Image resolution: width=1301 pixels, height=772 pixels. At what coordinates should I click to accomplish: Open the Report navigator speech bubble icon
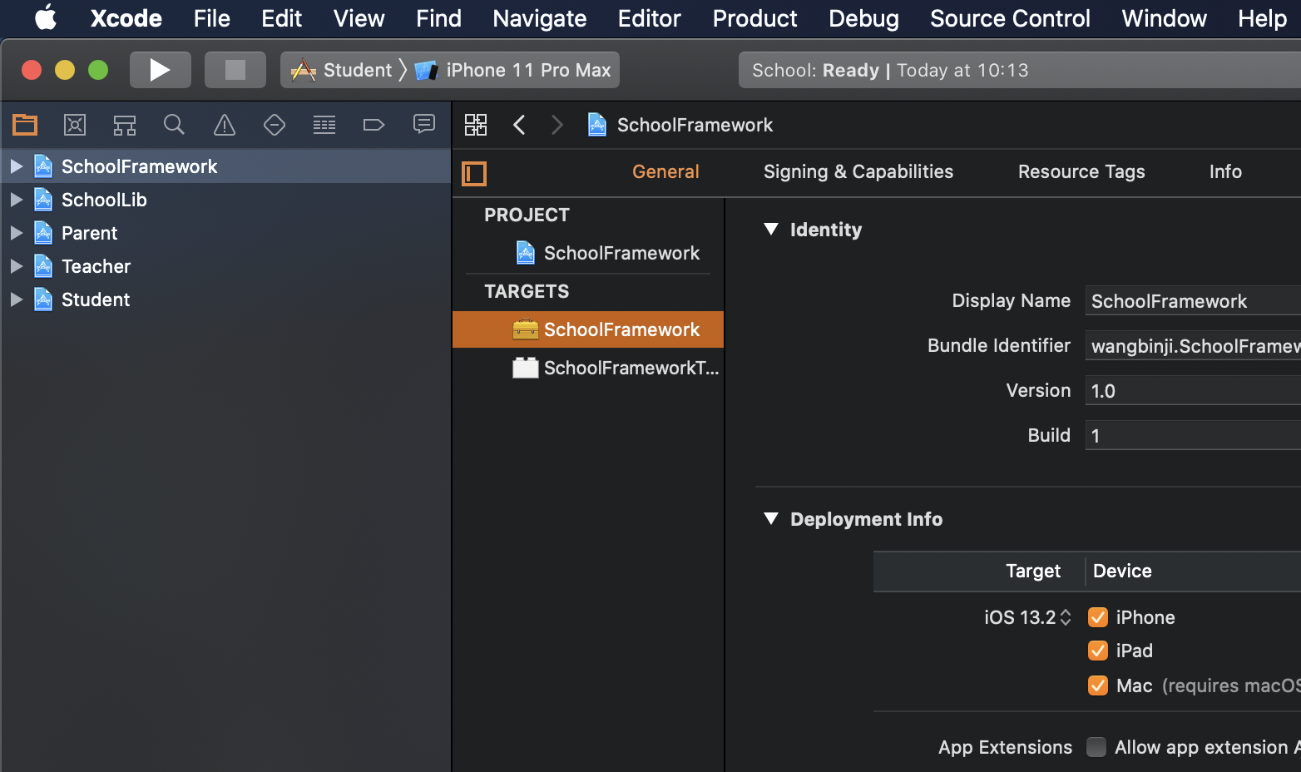click(424, 125)
